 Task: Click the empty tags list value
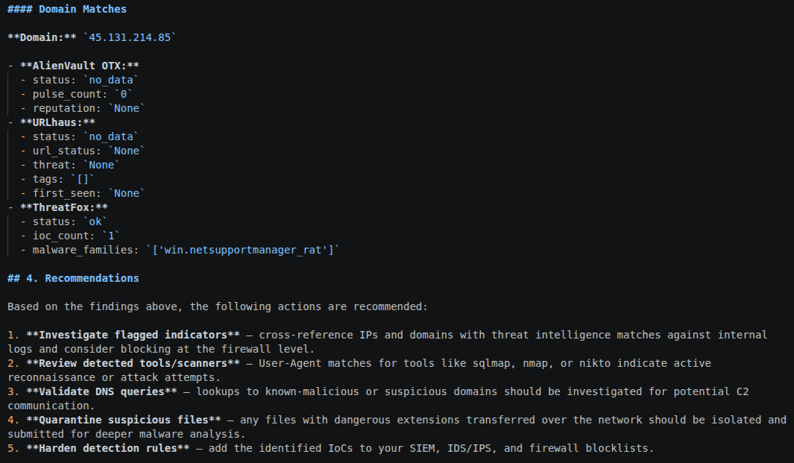(82, 180)
